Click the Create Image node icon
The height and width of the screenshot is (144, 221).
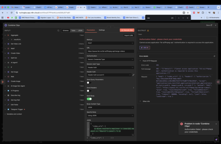click(8, 81)
